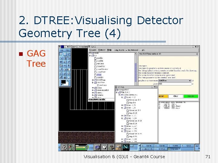Collapse the GAGTree folder in command tree
The height and width of the screenshot is (163, 218).
coord(93,83)
